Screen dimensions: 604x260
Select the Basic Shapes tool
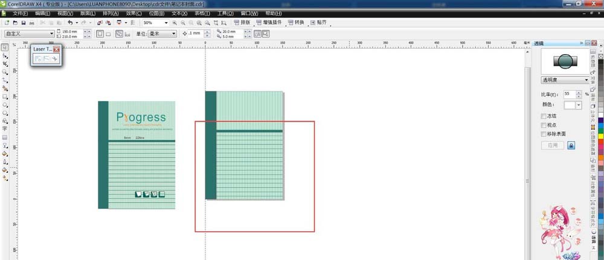5,121
